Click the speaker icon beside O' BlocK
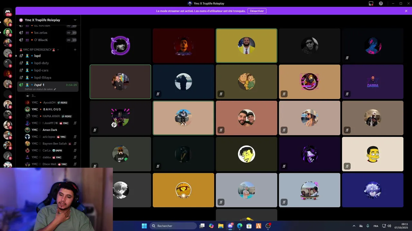Viewport: 412px width, 231px height. click(21, 40)
